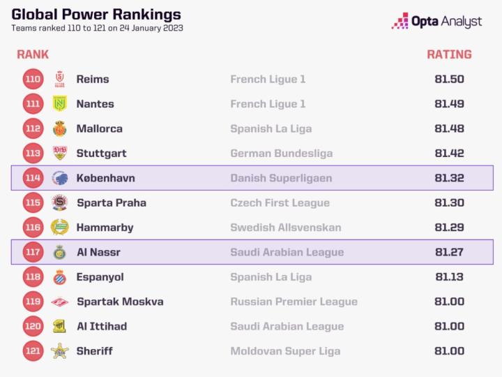Image resolution: width=502 pixels, height=377 pixels.
Task: Click the København team logo
Action: [x=59, y=178]
